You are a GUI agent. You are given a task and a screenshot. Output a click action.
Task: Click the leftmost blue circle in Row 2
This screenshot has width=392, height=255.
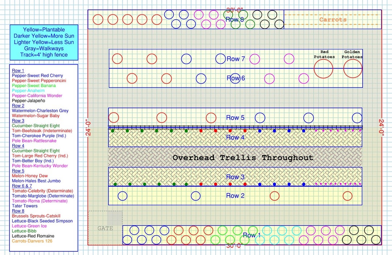[x=123, y=196]
